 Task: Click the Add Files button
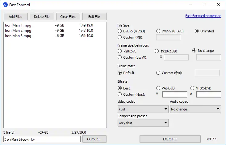point(15,17)
